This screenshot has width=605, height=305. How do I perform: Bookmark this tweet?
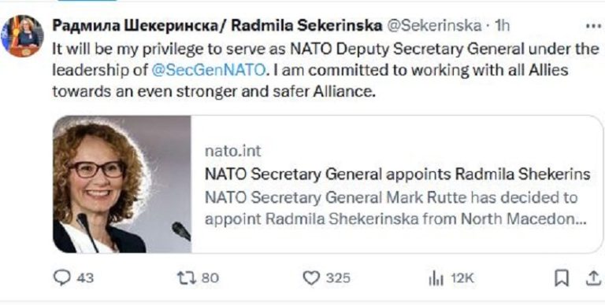(x=562, y=278)
